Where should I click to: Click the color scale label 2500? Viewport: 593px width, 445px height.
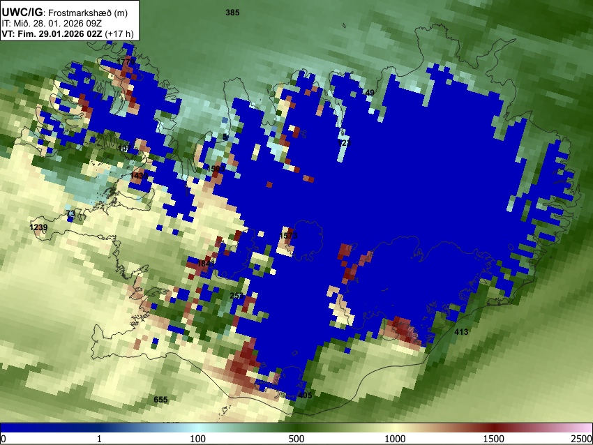(x=582, y=439)
